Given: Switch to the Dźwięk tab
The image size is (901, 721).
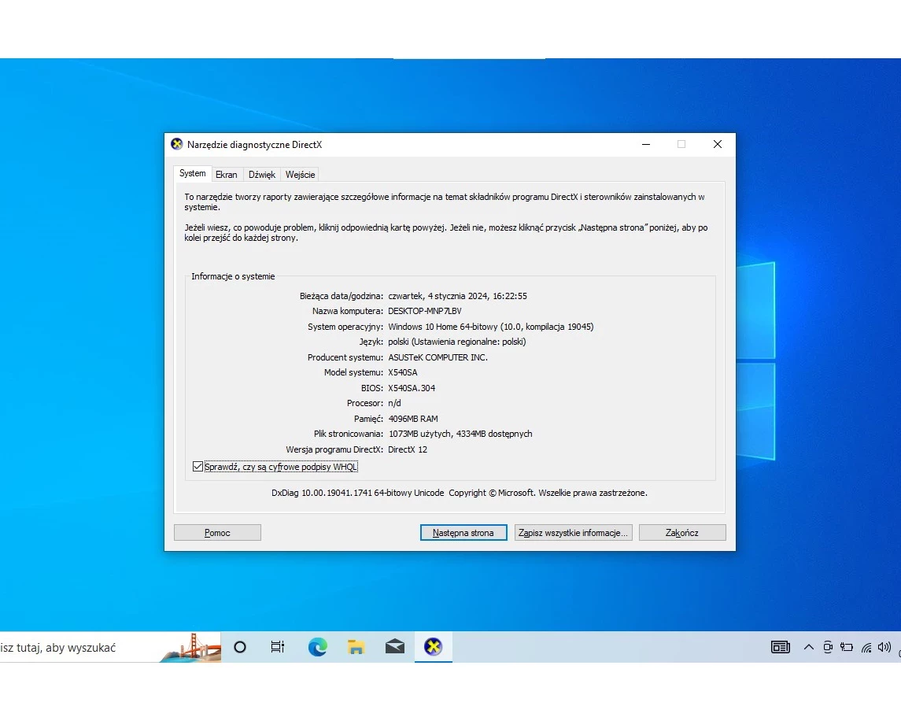Looking at the screenshot, I should pyautogui.click(x=262, y=175).
